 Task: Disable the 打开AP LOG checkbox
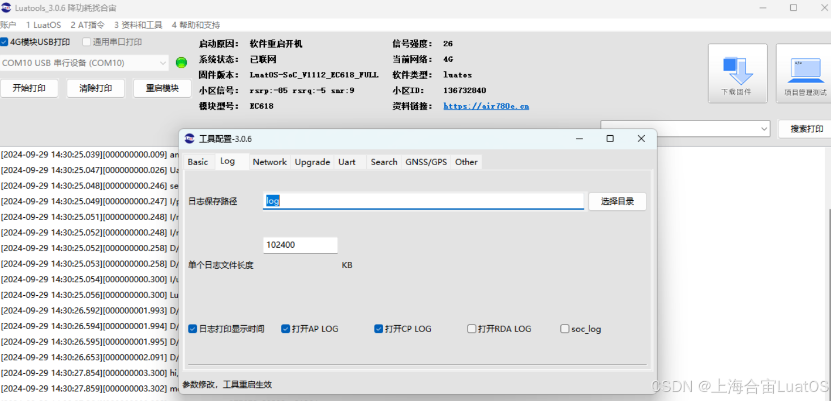[285, 329]
